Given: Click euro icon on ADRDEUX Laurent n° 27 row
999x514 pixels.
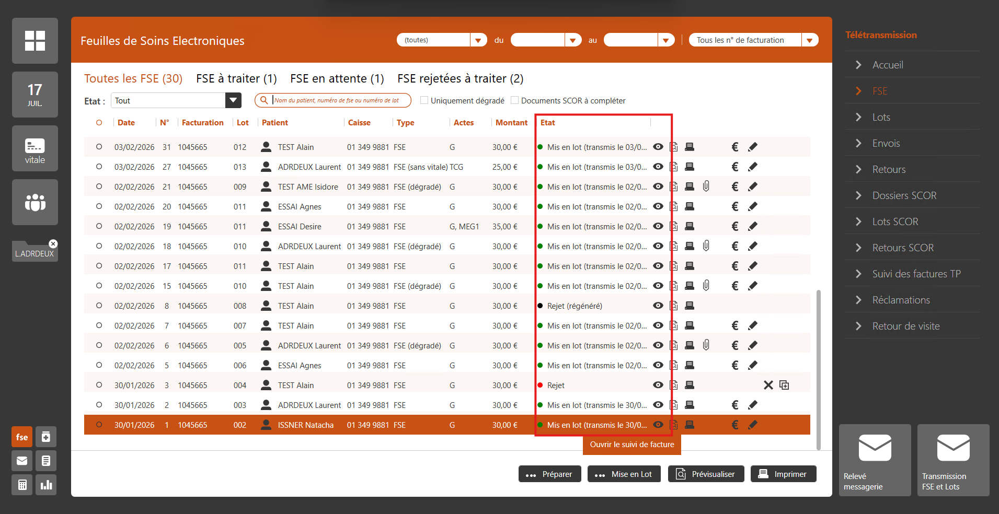Looking at the screenshot, I should click(735, 167).
